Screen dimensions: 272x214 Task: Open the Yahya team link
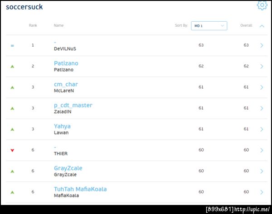[62, 126]
